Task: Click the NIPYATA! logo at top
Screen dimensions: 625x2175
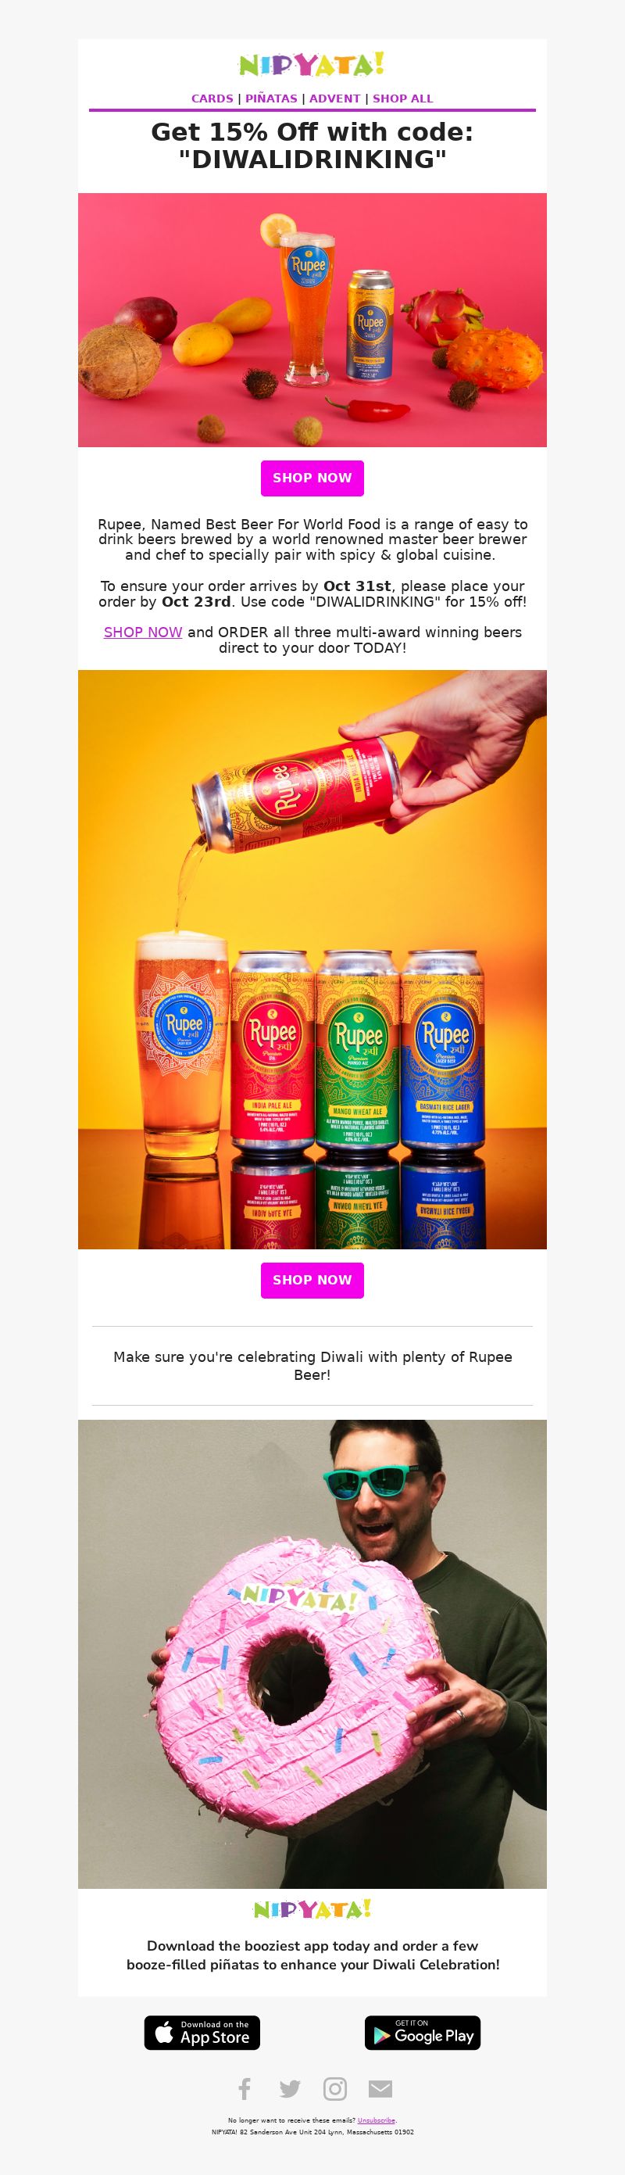Action: click(312, 64)
